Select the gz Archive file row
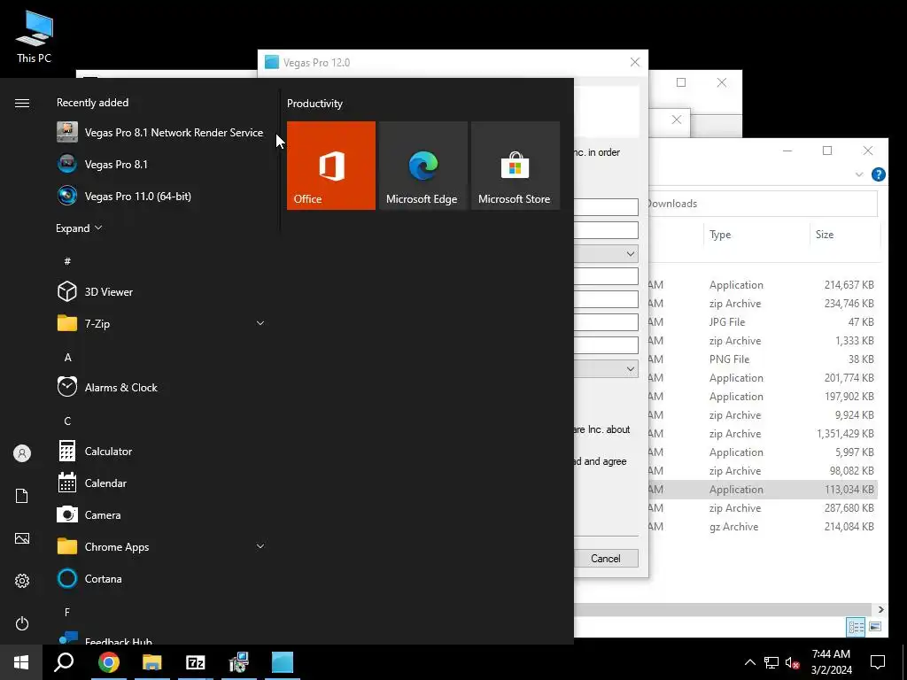Viewport: 907px width, 680px height. [x=763, y=526]
